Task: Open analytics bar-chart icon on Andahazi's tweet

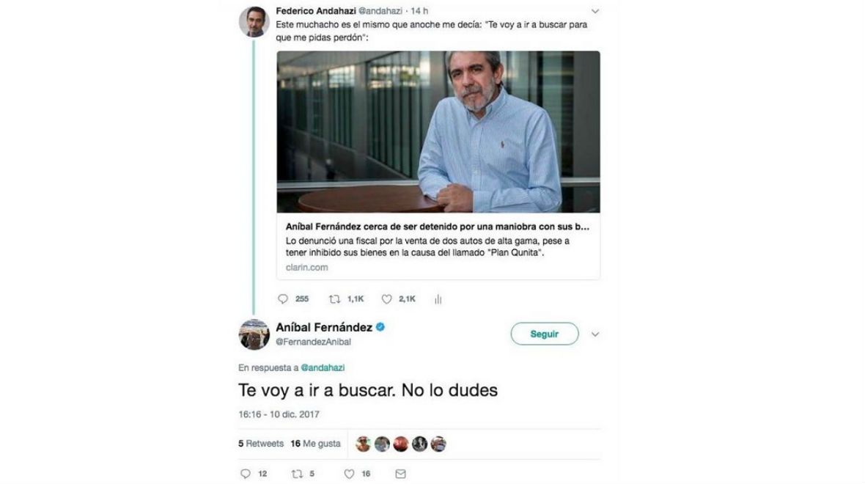Action: click(438, 299)
